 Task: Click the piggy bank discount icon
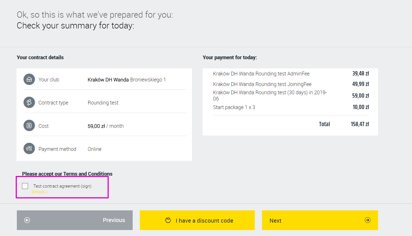click(168, 220)
